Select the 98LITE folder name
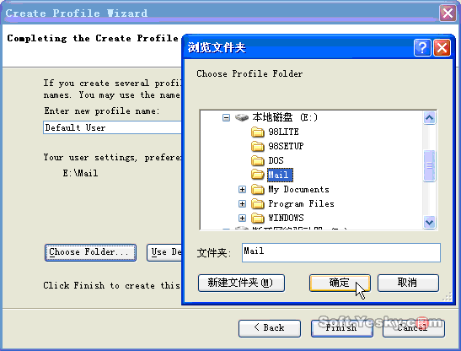461x351 pixels. pyautogui.click(x=283, y=132)
